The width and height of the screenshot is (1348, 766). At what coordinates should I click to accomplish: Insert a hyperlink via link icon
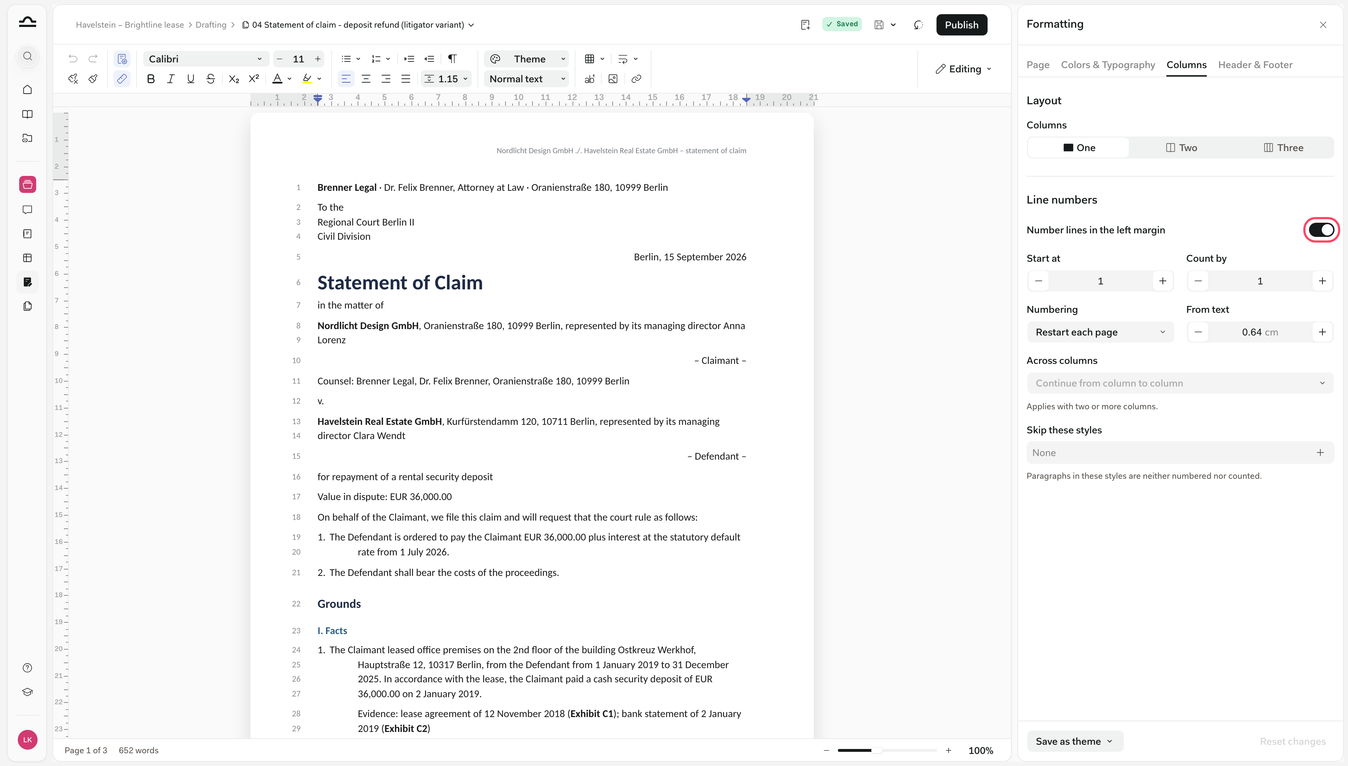636,79
